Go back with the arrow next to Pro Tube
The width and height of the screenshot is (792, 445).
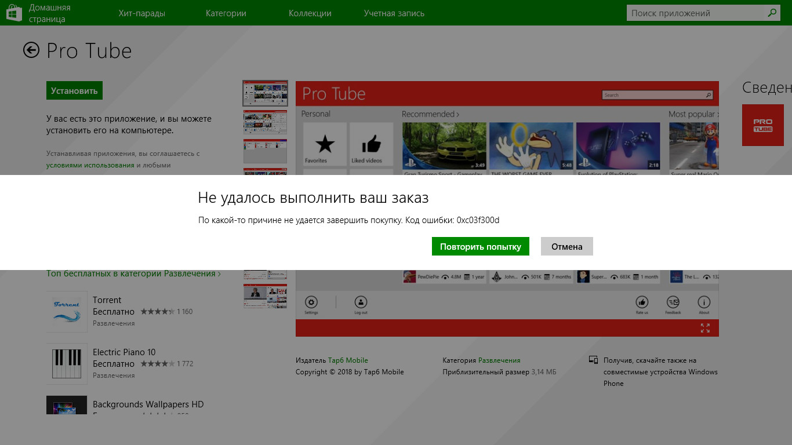[x=31, y=50]
